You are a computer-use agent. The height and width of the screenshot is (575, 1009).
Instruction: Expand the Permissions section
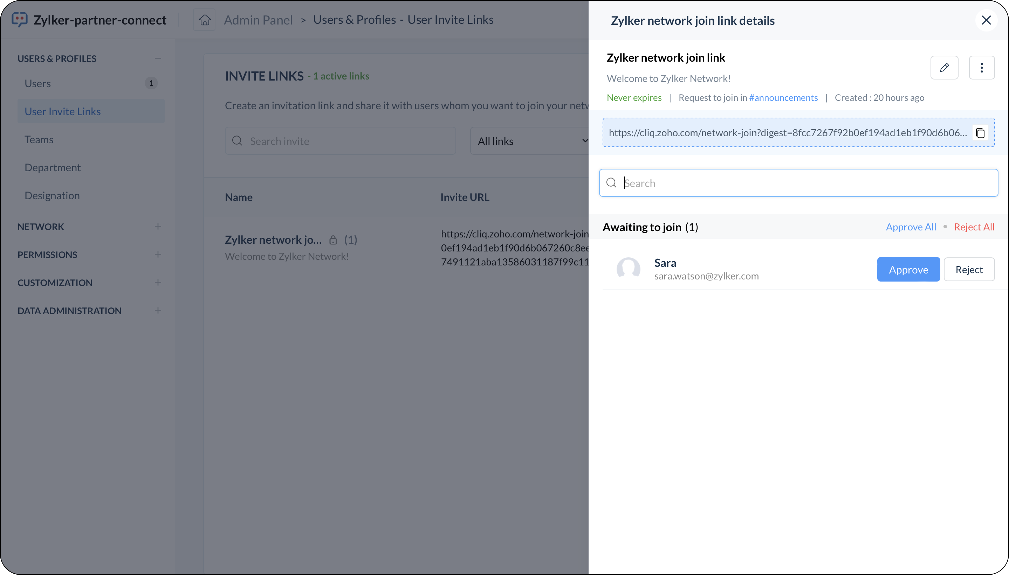[x=158, y=254]
